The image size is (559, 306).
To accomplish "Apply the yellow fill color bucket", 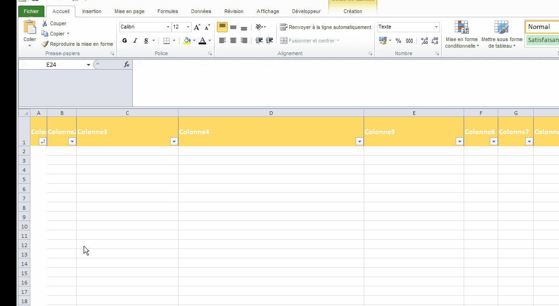I will pyautogui.click(x=187, y=41).
